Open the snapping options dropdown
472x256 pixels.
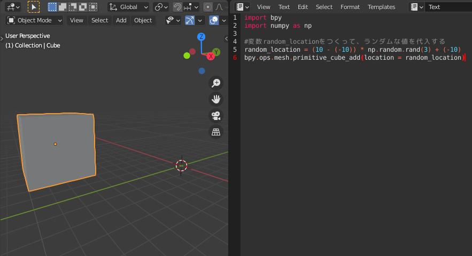click(x=191, y=7)
